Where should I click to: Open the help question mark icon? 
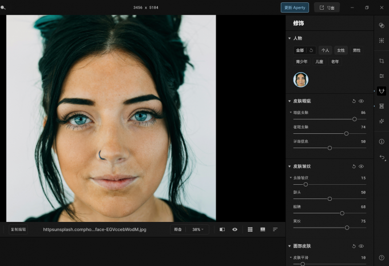382,257
